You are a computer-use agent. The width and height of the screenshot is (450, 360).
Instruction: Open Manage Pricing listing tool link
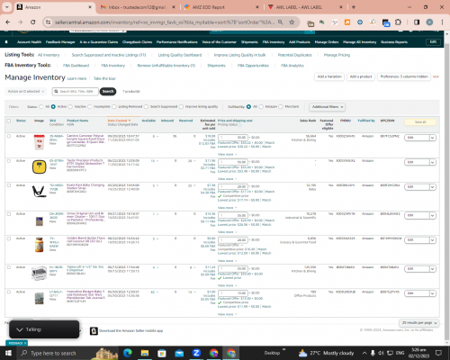coord(337,55)
